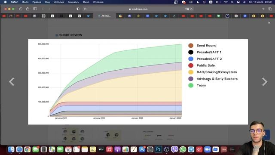Open Maps from the Dock
The height and width of the screenshot is (155, 275).
pyautogui.click(x=52, y=149)
